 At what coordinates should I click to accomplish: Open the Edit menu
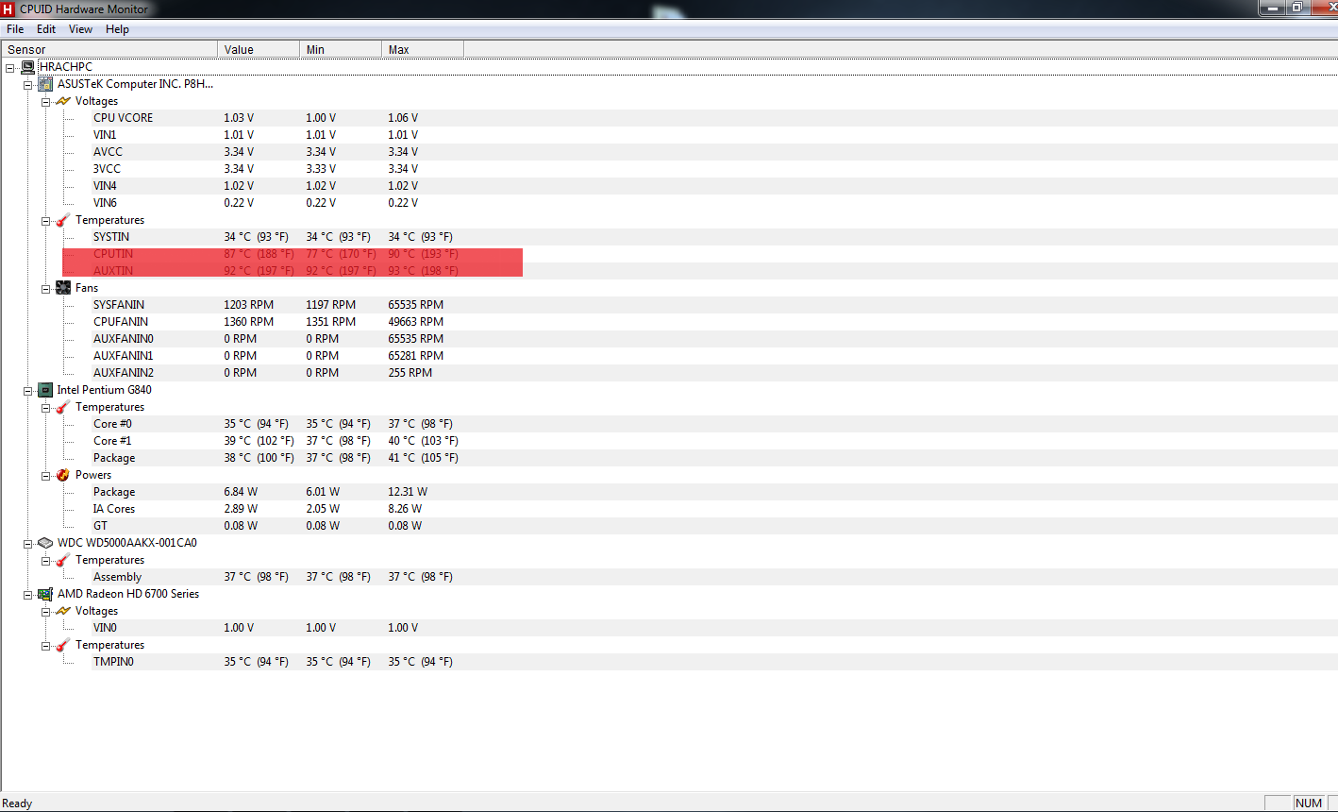(x=46, y=29)
